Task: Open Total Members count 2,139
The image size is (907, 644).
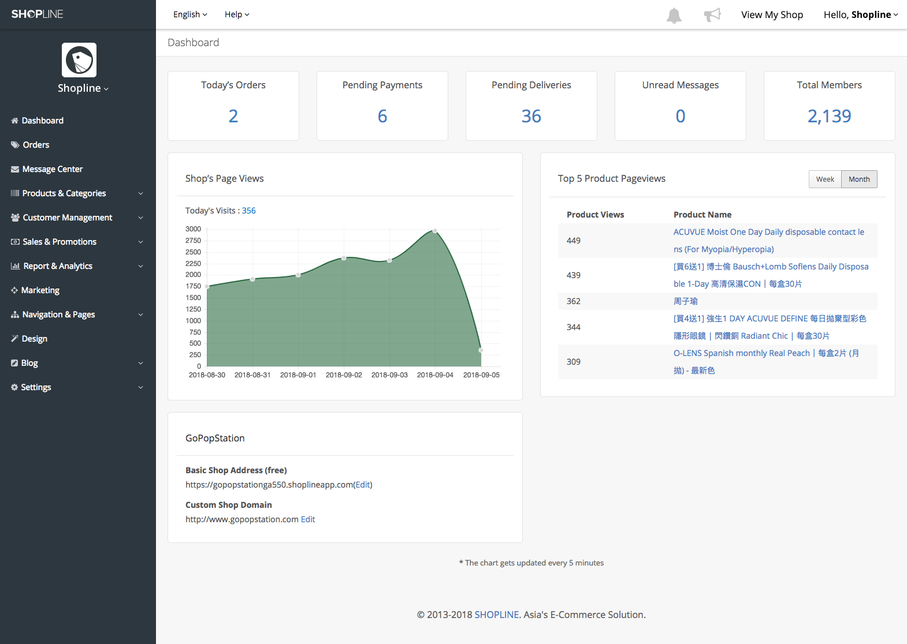Action: (830, 116)
